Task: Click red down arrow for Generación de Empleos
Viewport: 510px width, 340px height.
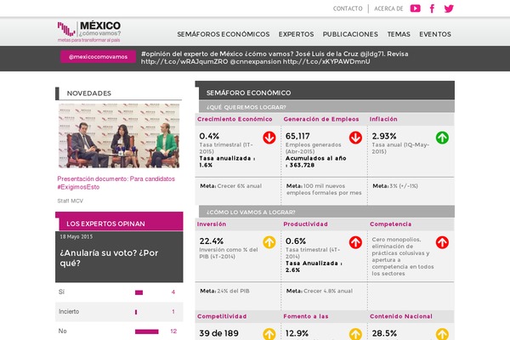Action: [x=355, y=138]
